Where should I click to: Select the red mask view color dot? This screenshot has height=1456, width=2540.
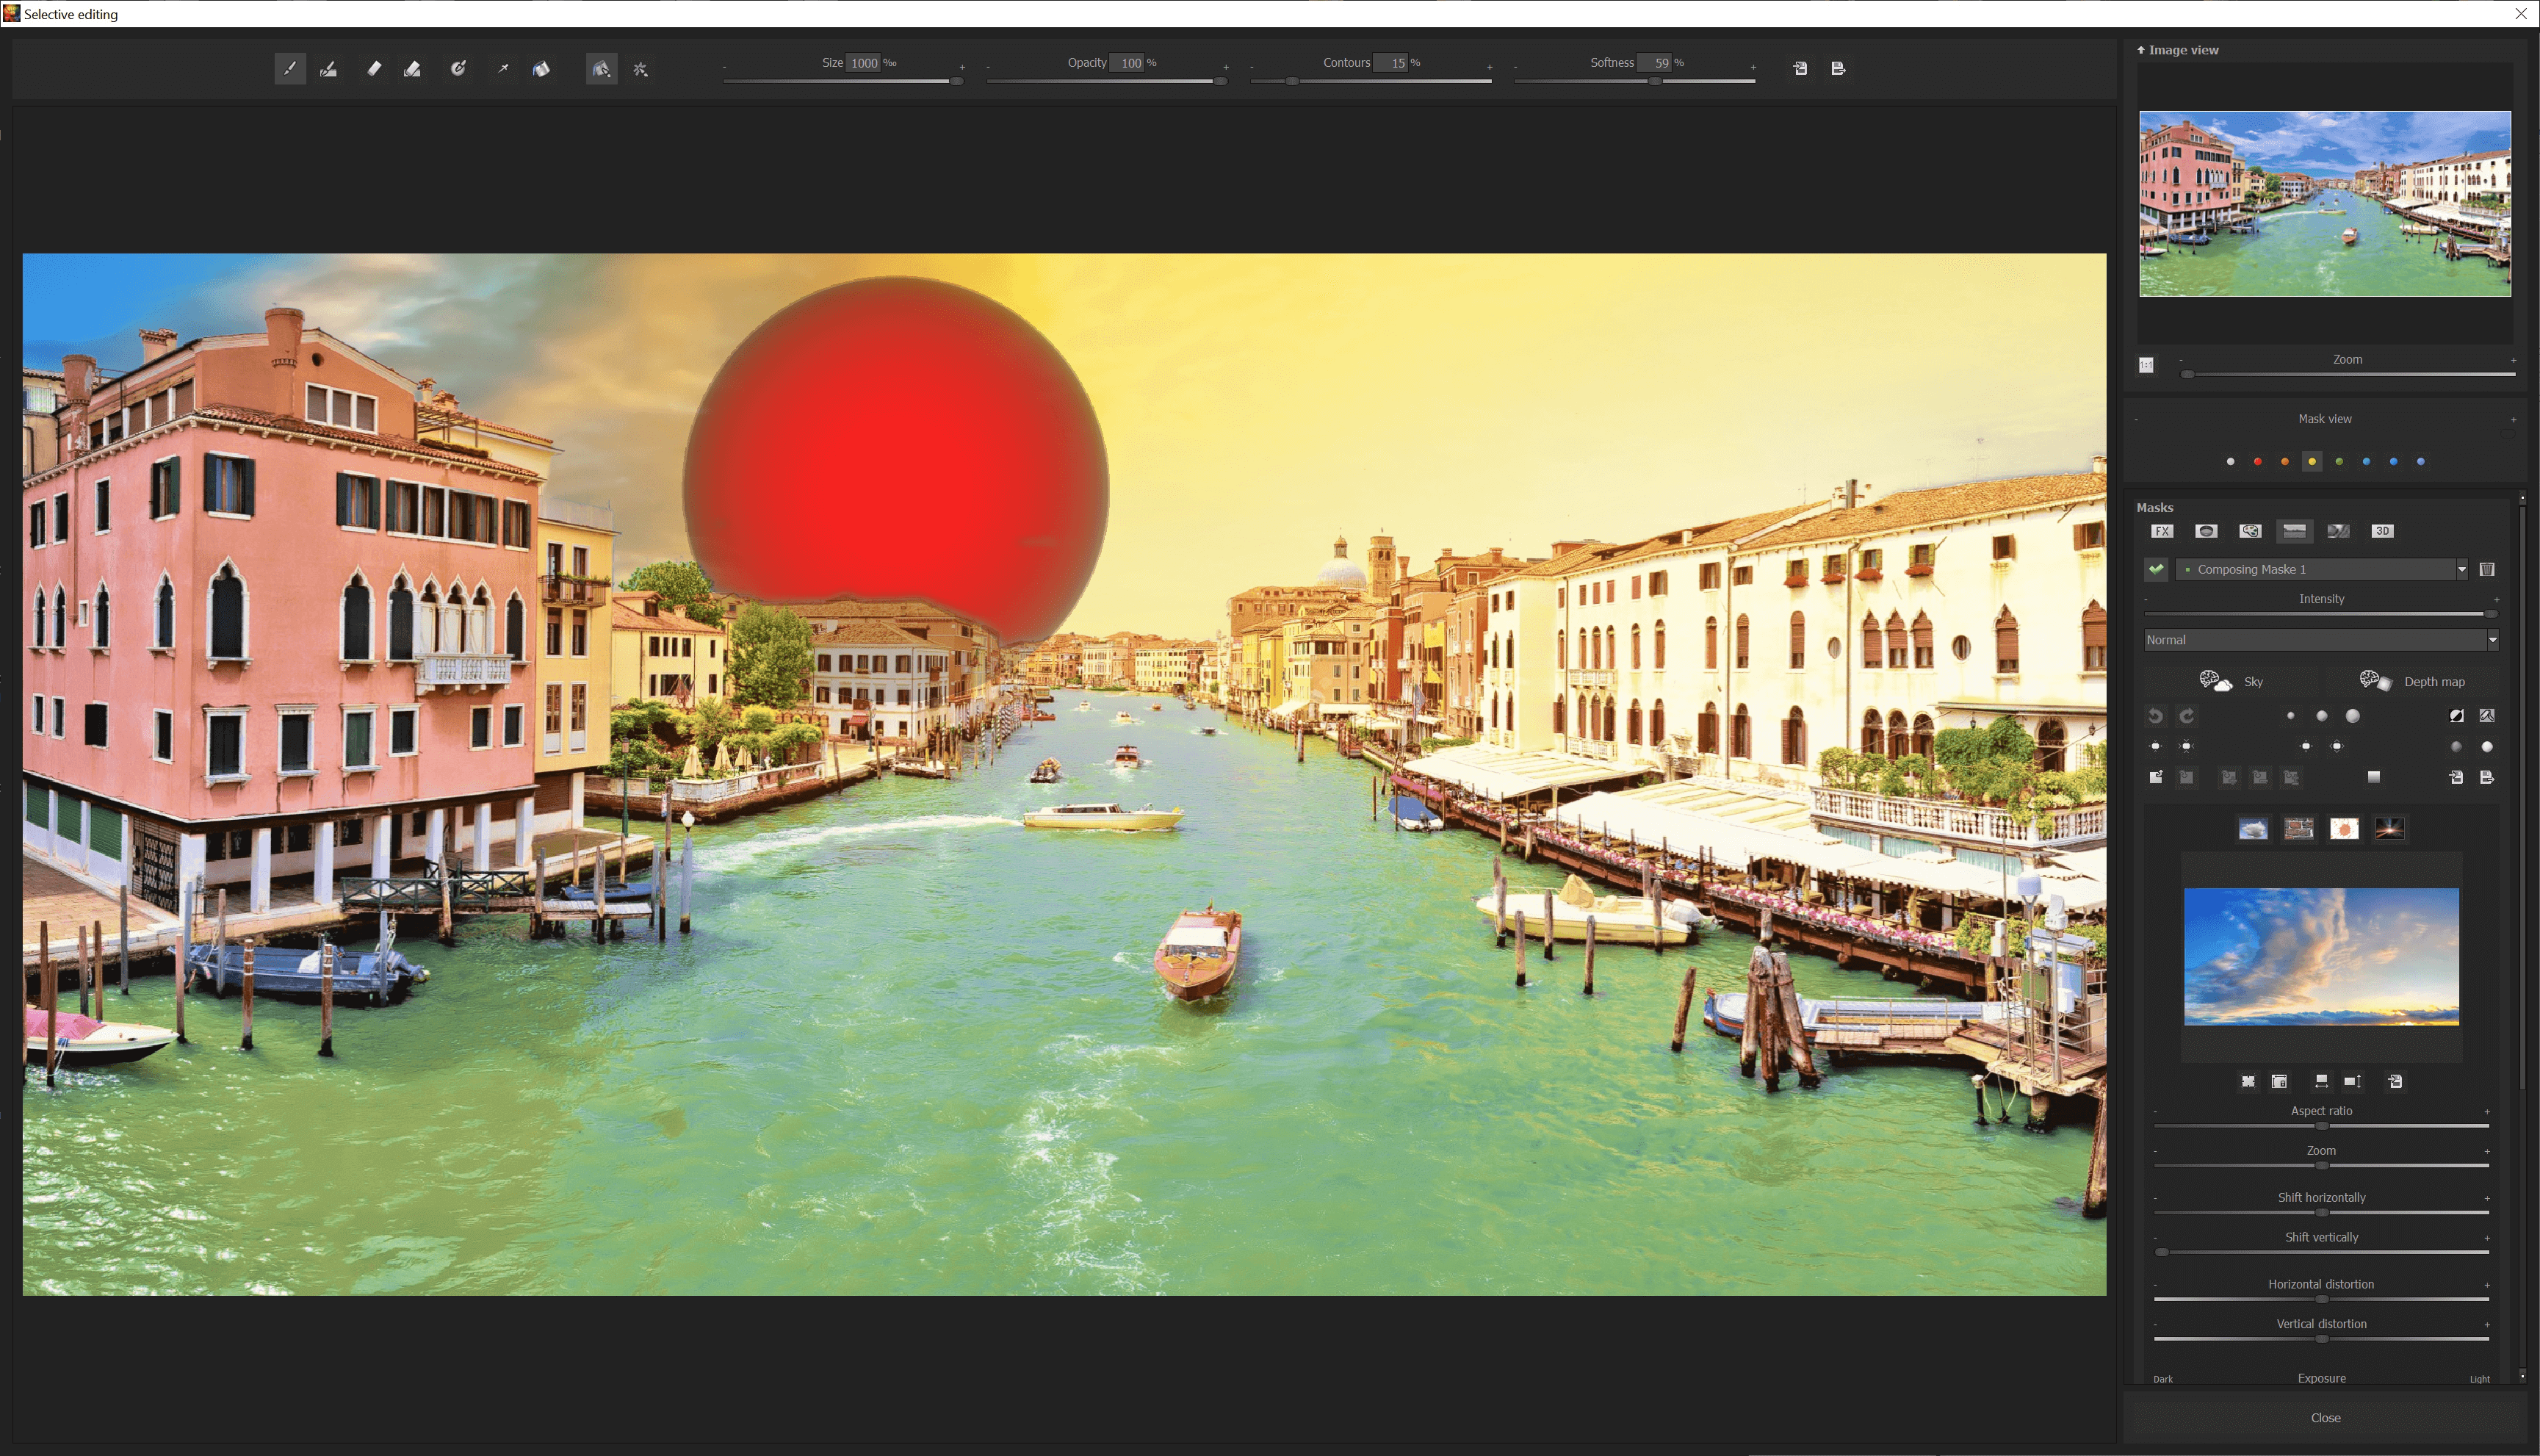click(2257, 462)
